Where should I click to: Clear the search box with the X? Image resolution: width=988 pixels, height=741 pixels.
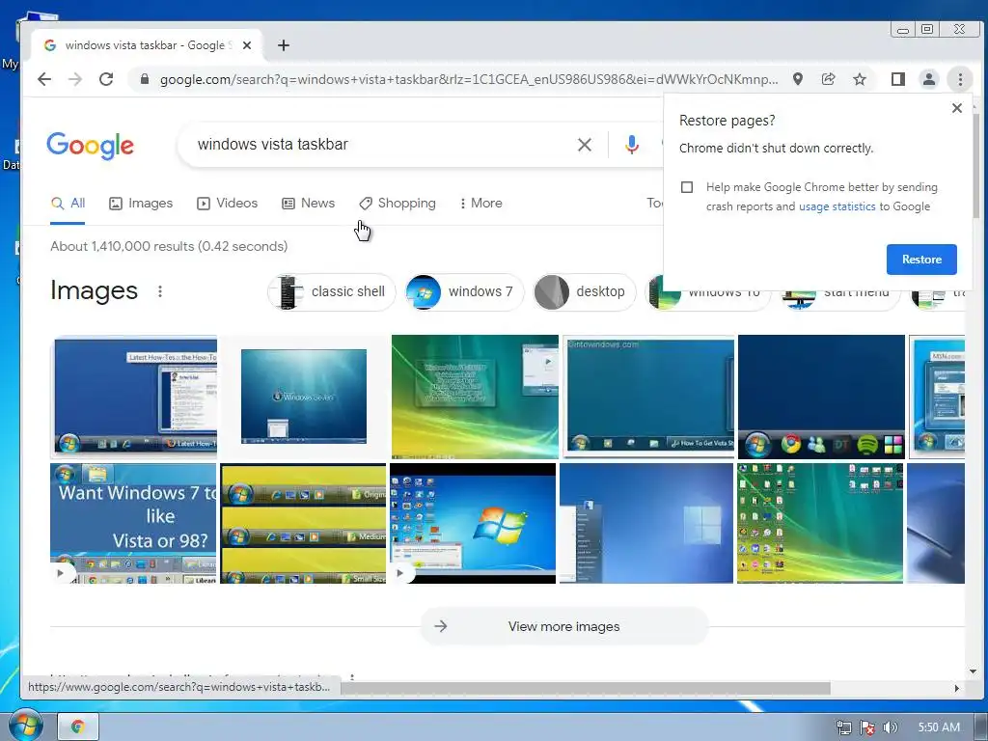(x=584, y=145)
